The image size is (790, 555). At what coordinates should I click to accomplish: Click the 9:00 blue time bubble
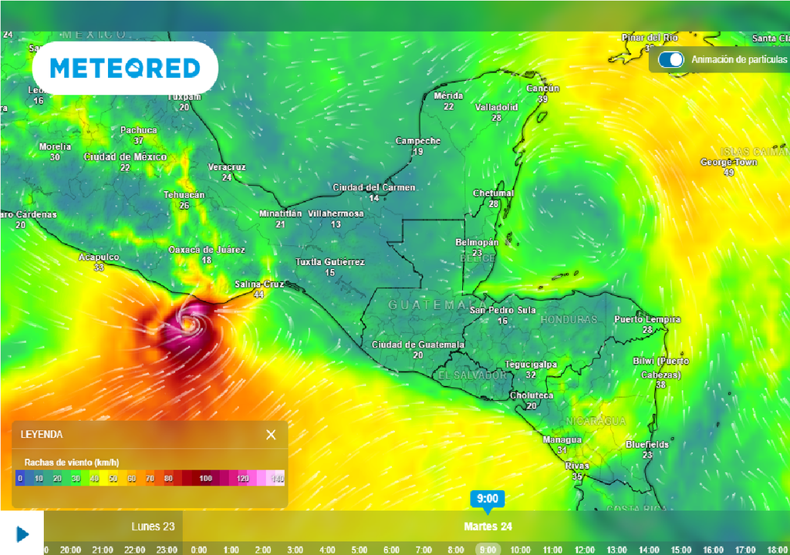tap(488, 499)
